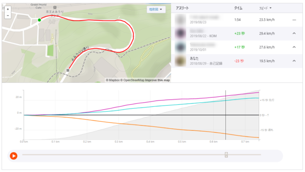Play the segment comparison animation
Viewport: 305px width, 172px height.
coord(14,156)
